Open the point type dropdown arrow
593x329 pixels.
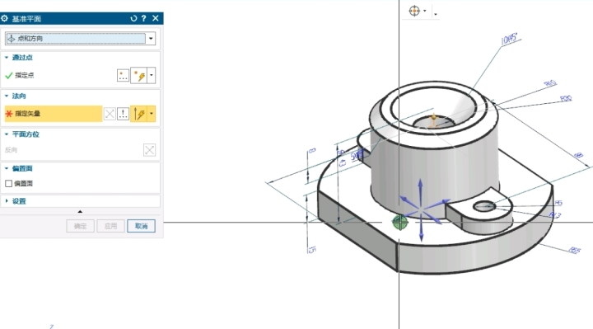152,75
